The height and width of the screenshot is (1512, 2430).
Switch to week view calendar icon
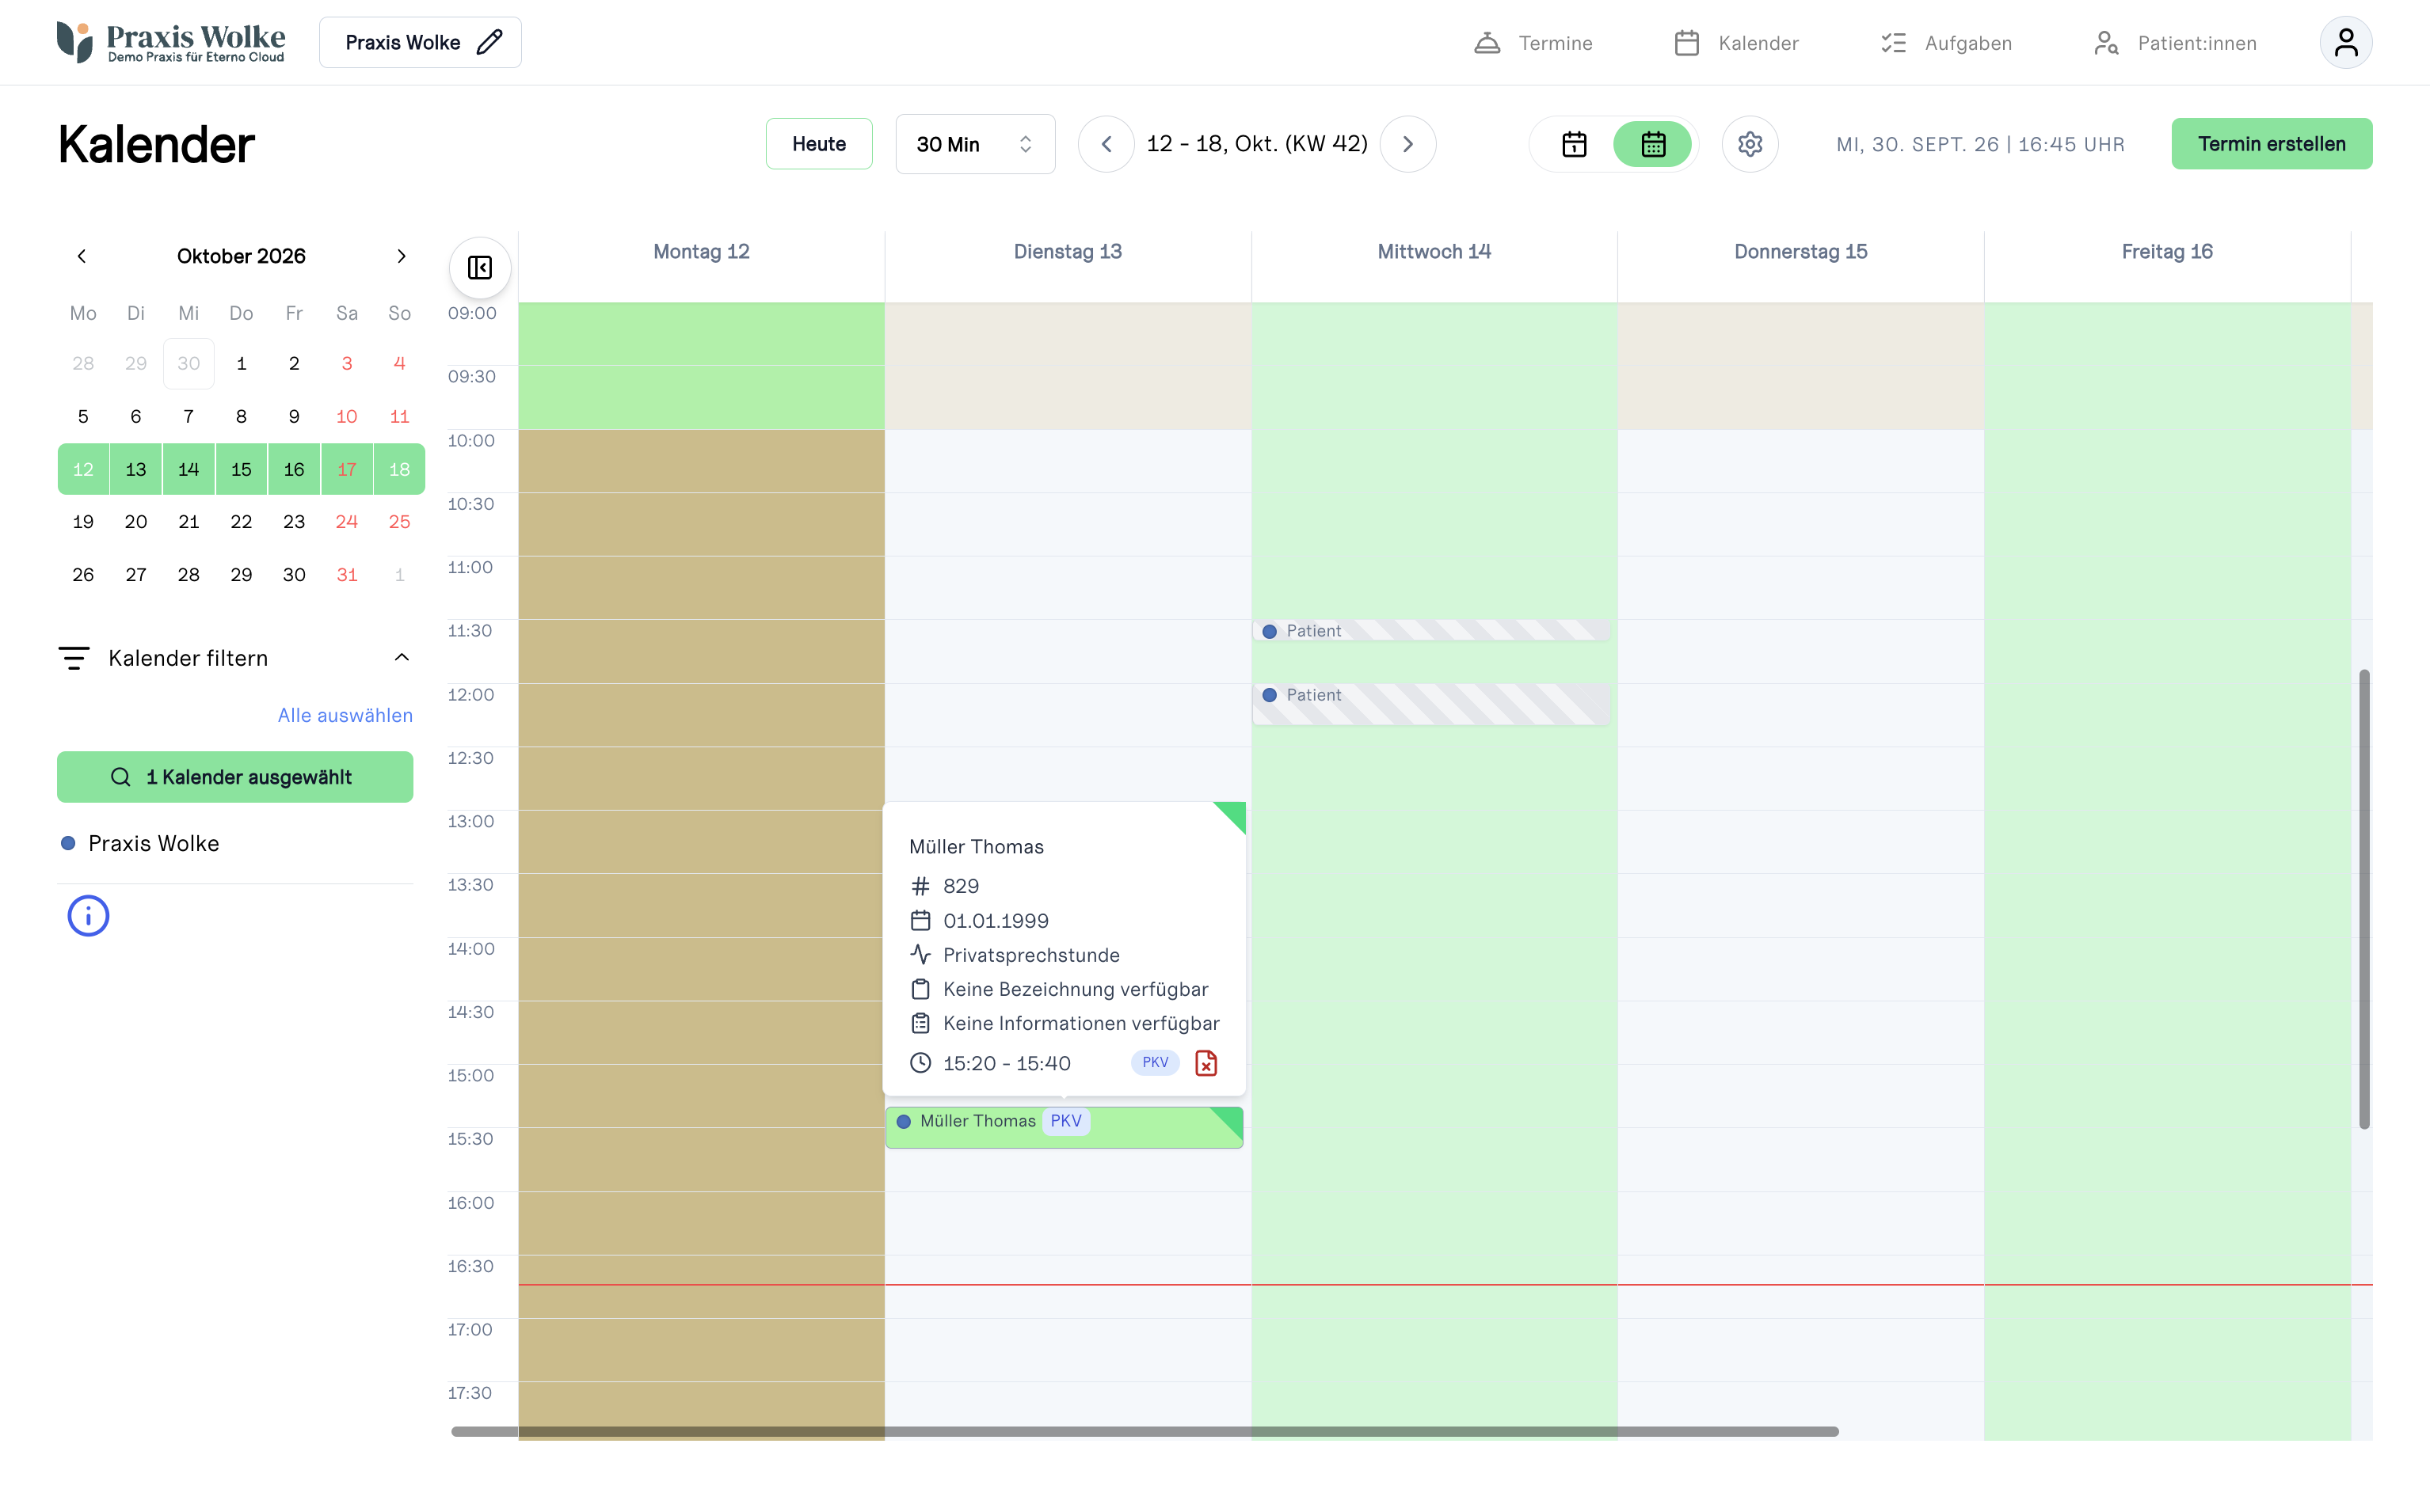click(1651, 144)
